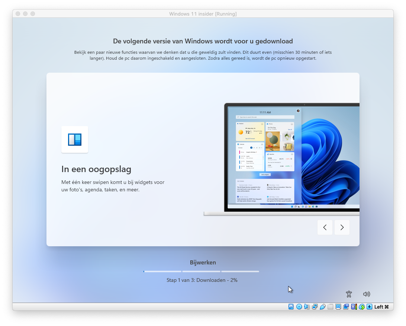Click the USB devices icon
This screenshot has width=406, height=326.
[x=322, y=307]
